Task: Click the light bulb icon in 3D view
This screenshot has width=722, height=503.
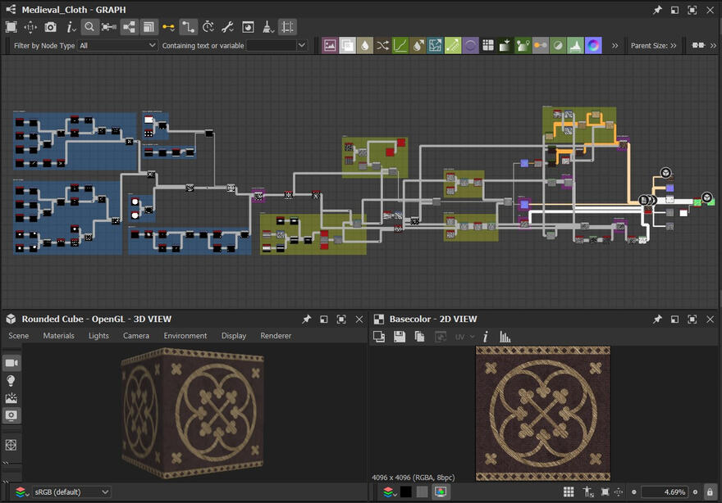Action: point(11,381)
